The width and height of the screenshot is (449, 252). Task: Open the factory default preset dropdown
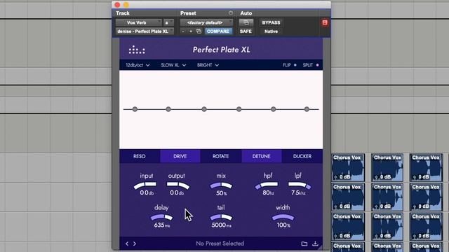(206, 22)
